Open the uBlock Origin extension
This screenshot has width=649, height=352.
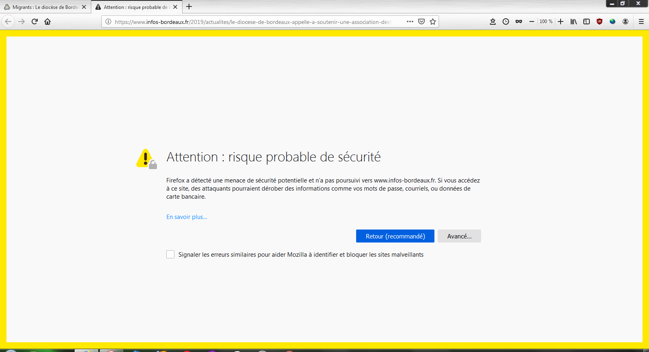point(600,21)
